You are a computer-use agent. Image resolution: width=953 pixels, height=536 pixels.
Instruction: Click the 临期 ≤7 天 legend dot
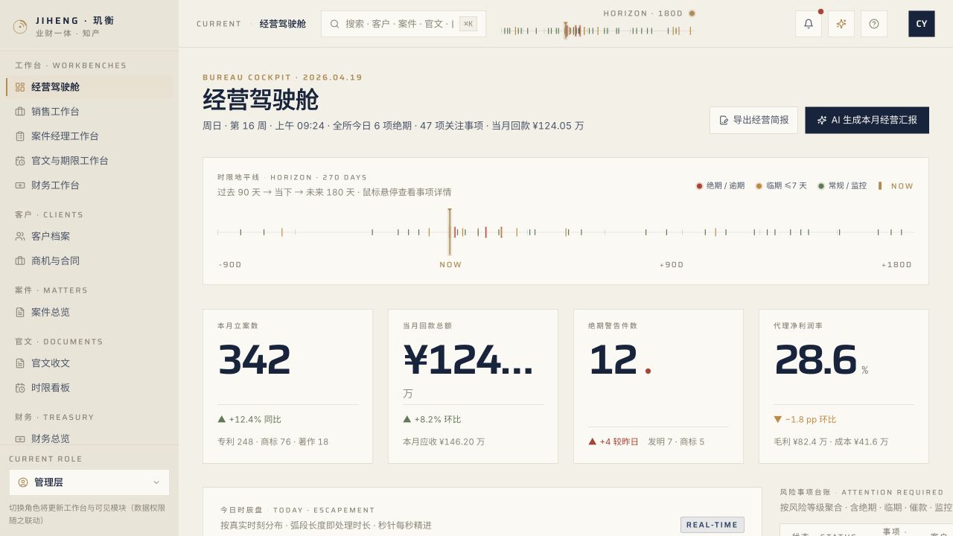[x=759, y=186]
